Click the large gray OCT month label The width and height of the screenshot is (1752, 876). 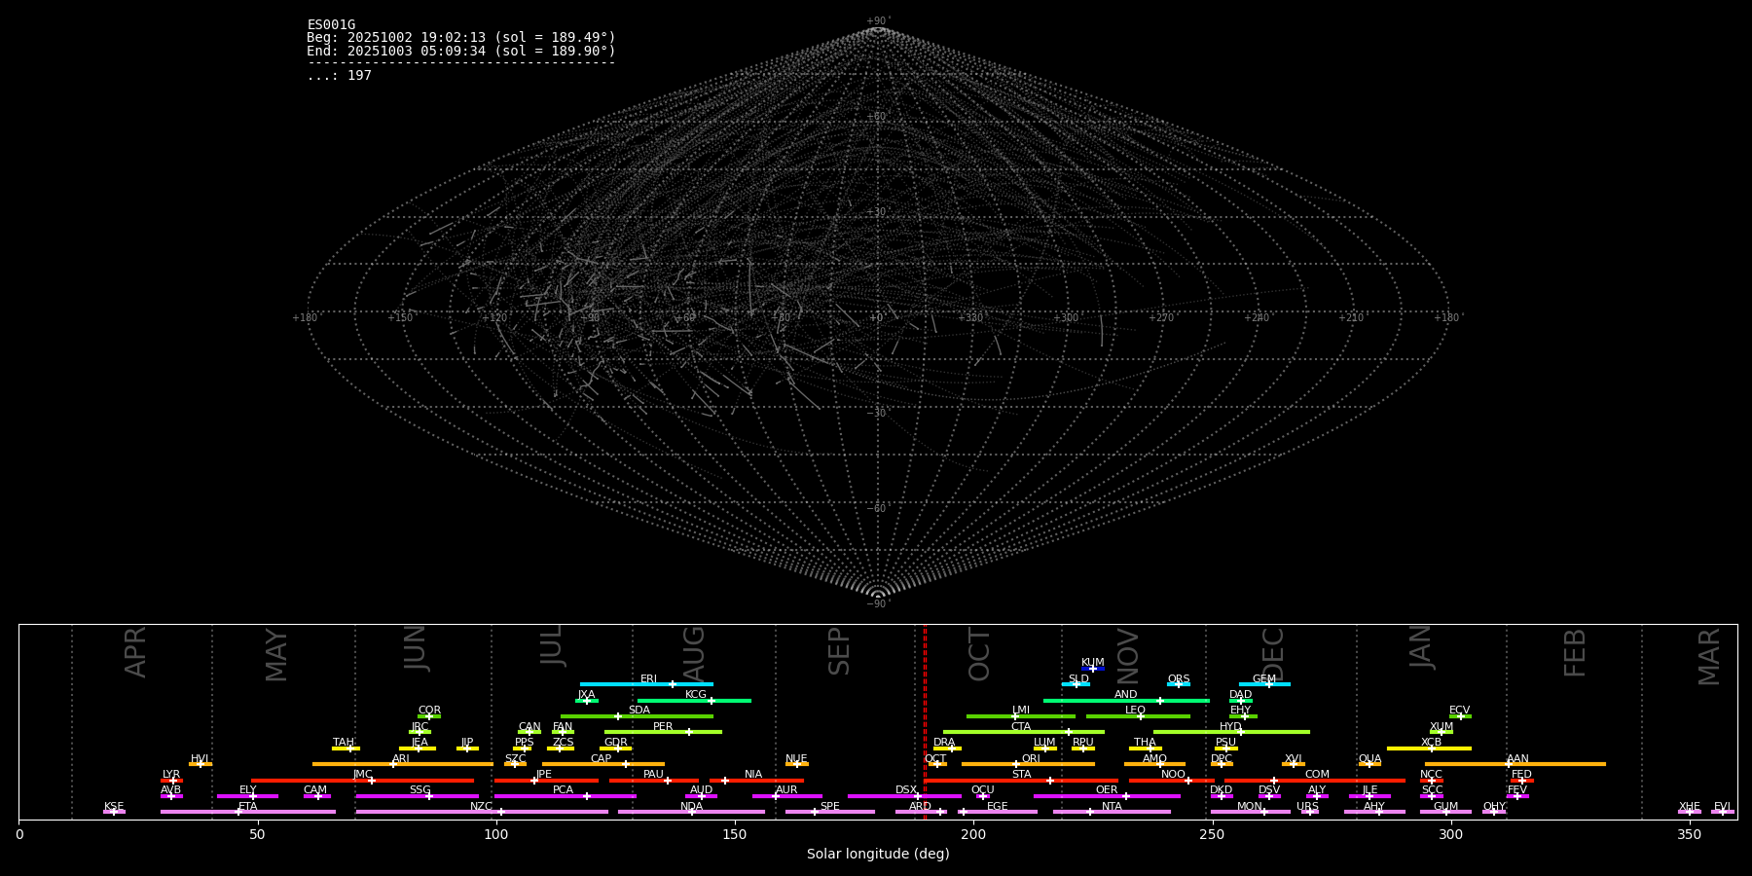pos(980,654)
